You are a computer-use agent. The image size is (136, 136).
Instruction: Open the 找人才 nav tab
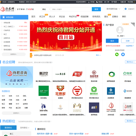click(52, 17)
